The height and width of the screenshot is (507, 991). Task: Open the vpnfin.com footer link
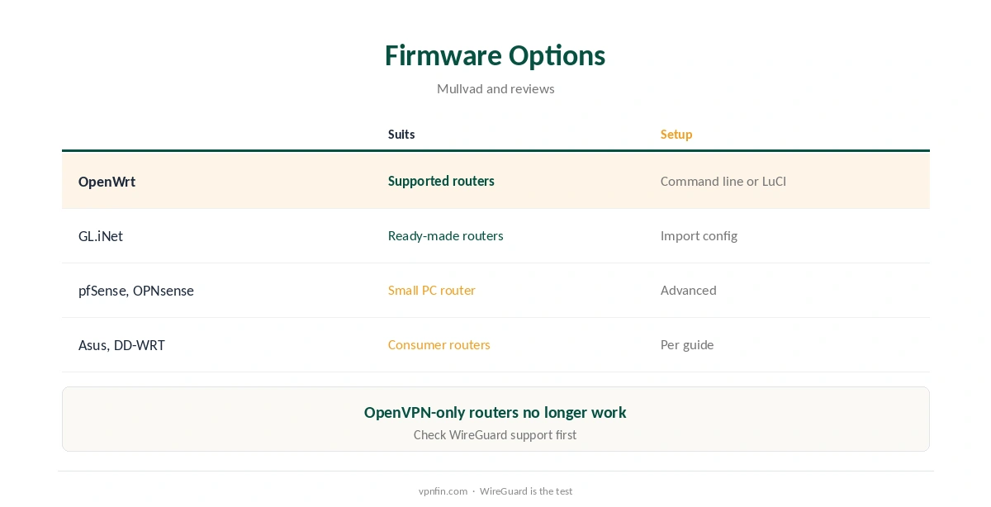pos(443,491)
